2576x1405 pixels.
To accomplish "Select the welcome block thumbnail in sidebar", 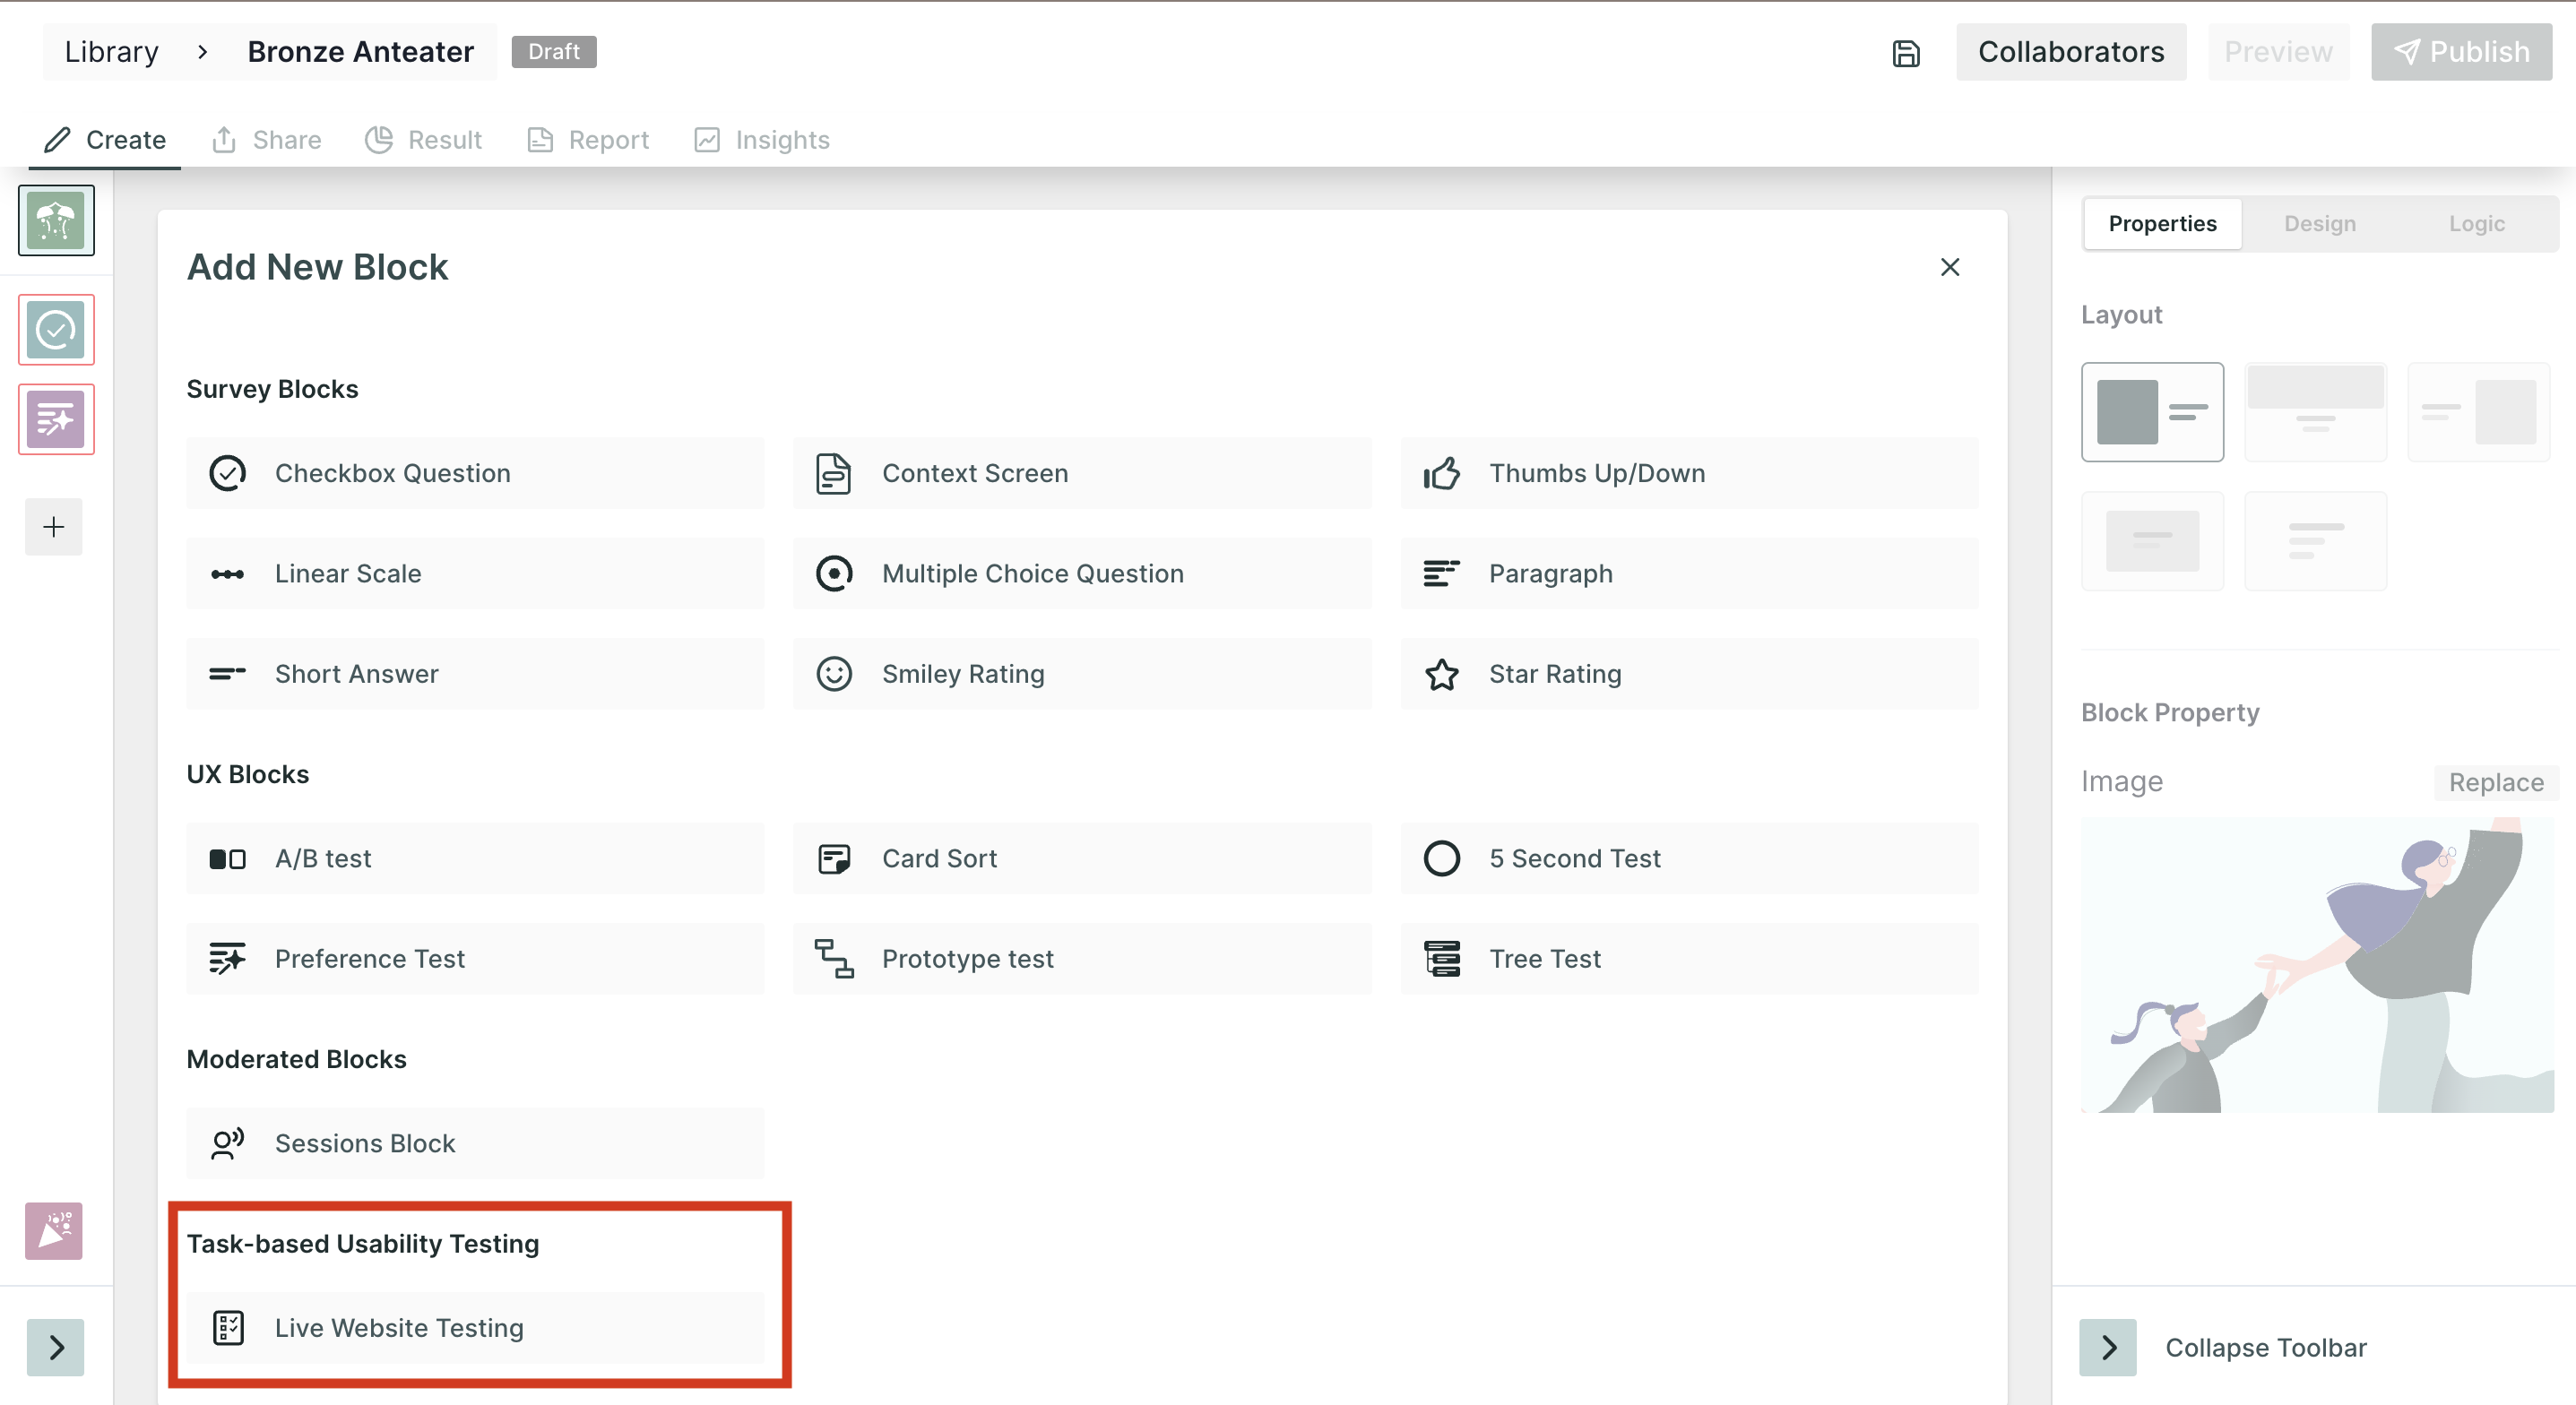I will pyautogui.click(x=56, y=220).
